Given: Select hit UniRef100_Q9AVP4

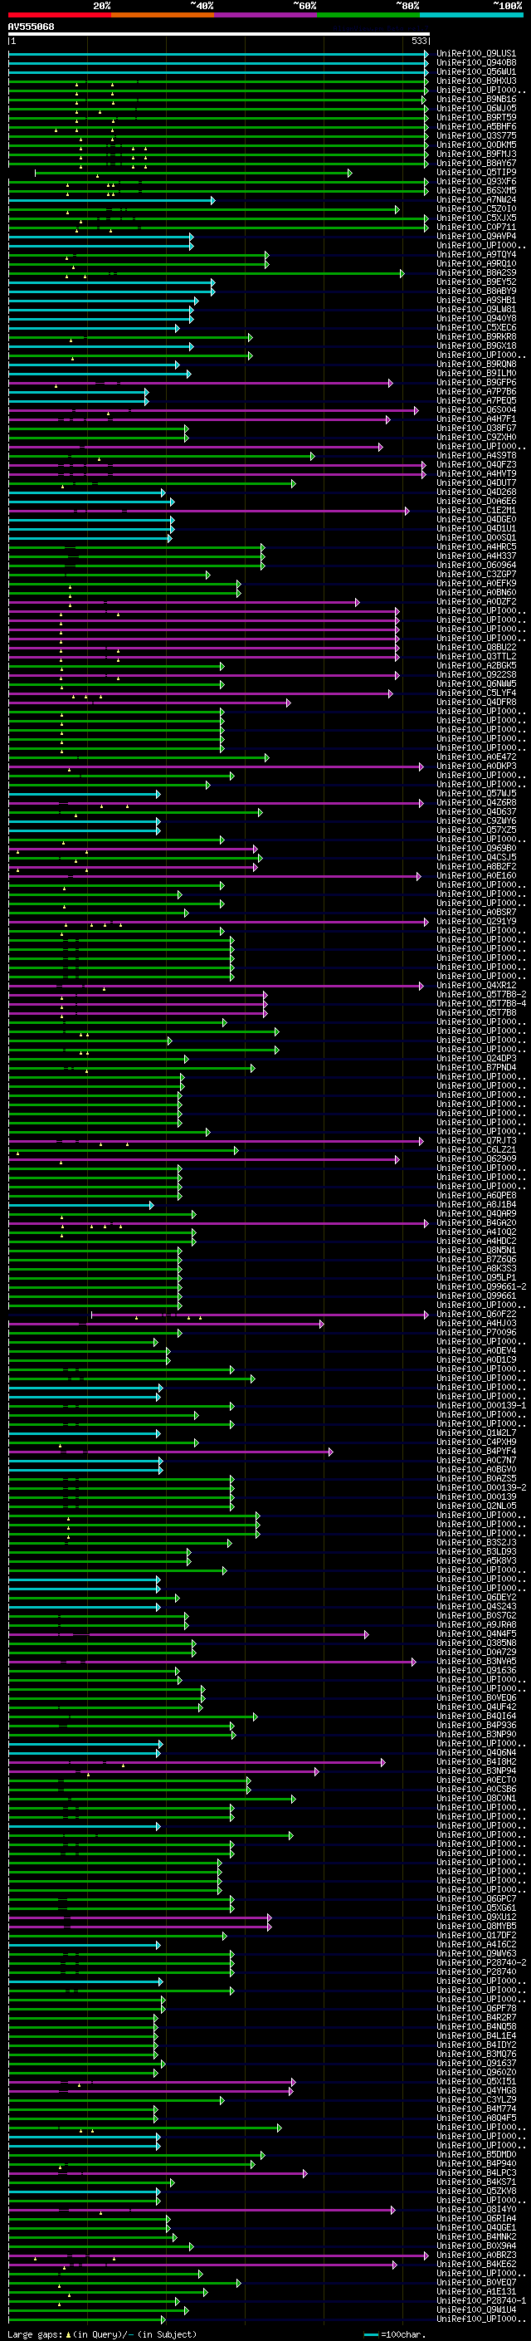Looking at the screenshot, I should tap(475, 237).
